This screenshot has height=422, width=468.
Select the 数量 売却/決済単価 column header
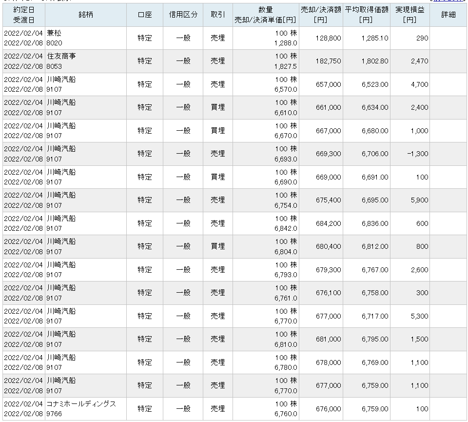pyautogui.click(x=266, y=15)
